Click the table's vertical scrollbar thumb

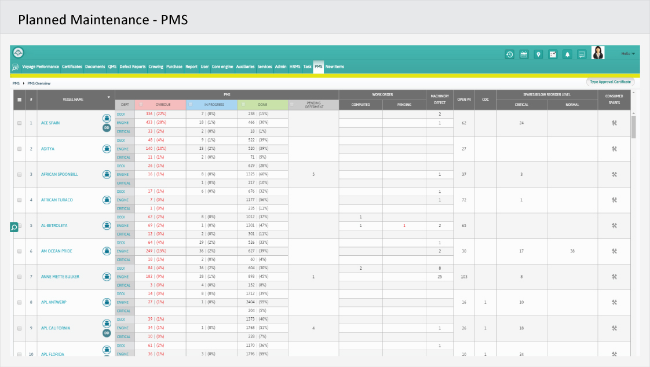(x=634, y=126)
